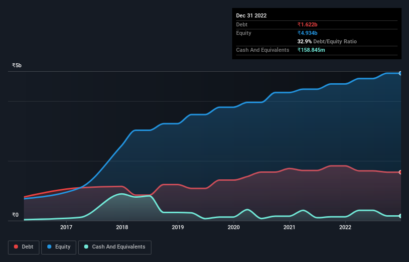This screenshot has height=262, width=409.
Task: Click the ₹5b y-axis label
Action: coord(17,65)
